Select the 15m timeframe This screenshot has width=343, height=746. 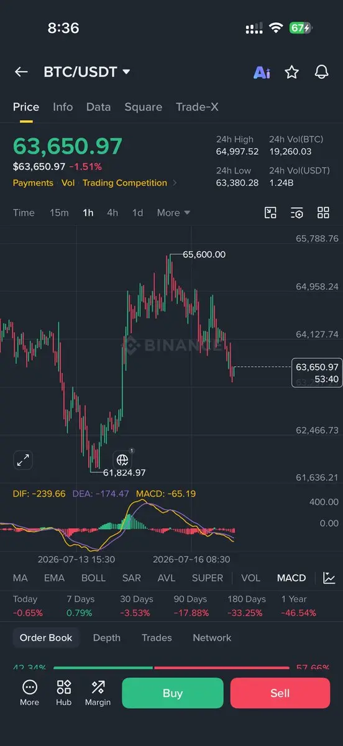[59, 213]
